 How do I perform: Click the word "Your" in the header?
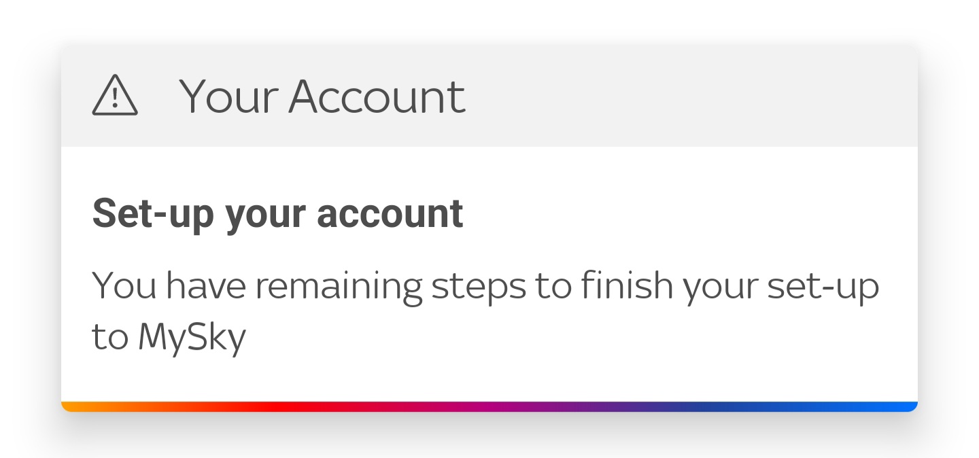pyautogui.click(x=228, y=96)
